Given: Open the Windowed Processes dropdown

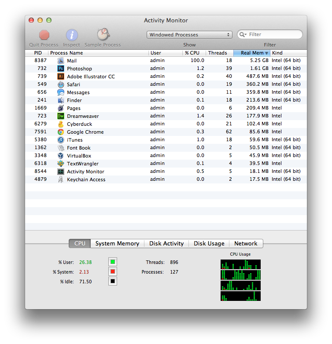Looking at the screenshot, I should [x=189, y=35].
